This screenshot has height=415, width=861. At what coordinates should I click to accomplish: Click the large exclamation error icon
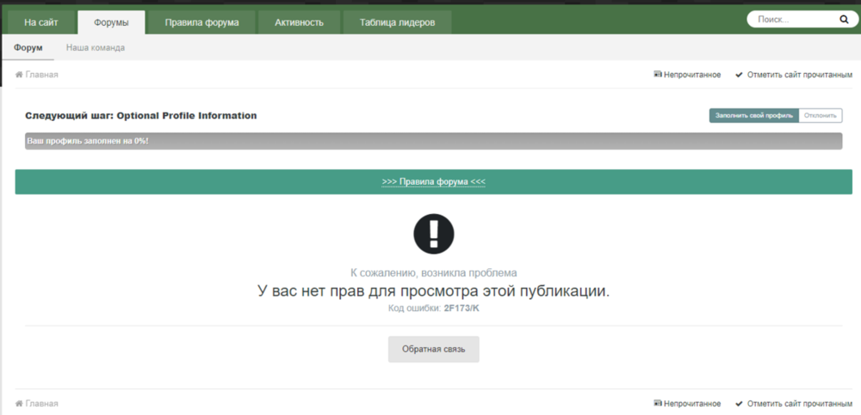point(434,234)
